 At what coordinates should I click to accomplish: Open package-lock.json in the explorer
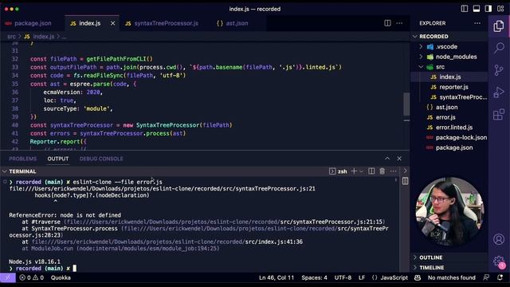tap(449, 137)
